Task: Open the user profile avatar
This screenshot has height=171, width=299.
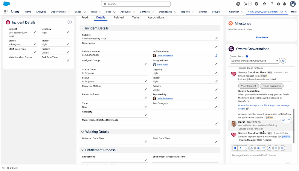Action: (x=293, y=4)
